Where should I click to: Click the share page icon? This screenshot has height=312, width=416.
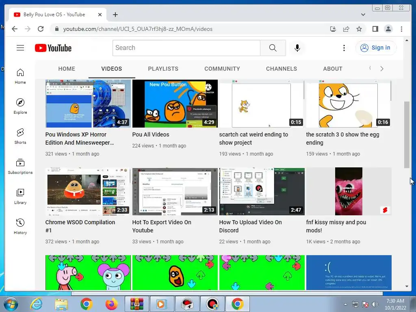point(346,29)
